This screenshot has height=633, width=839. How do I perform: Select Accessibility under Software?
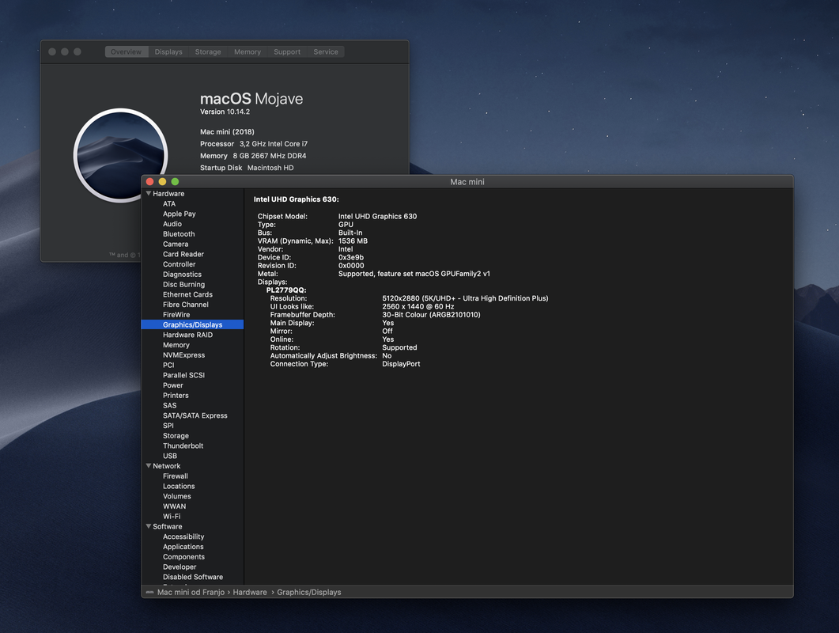(183, 536)
